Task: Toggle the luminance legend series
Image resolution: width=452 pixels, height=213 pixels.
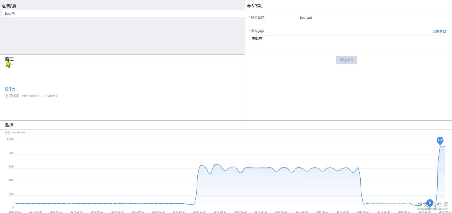Action: [x=15, y=132]
